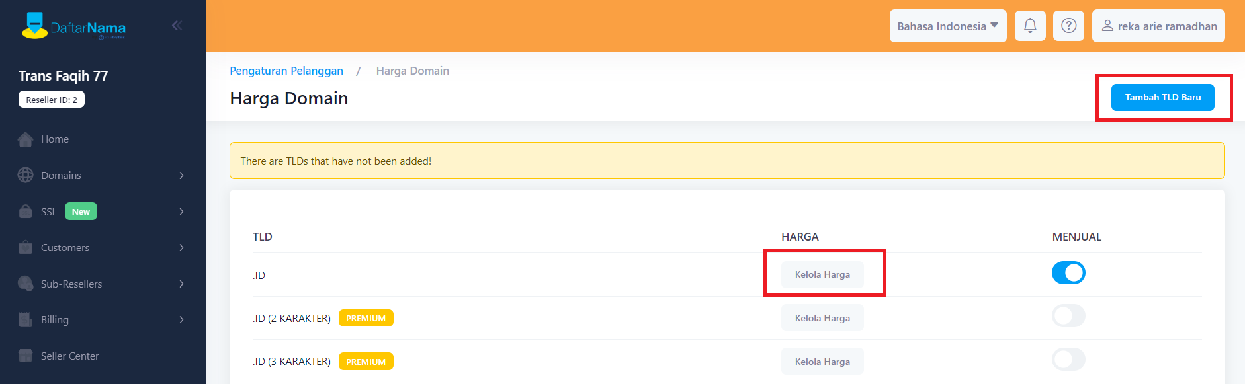Expand the Customers menu chevron

coord(181,248)
